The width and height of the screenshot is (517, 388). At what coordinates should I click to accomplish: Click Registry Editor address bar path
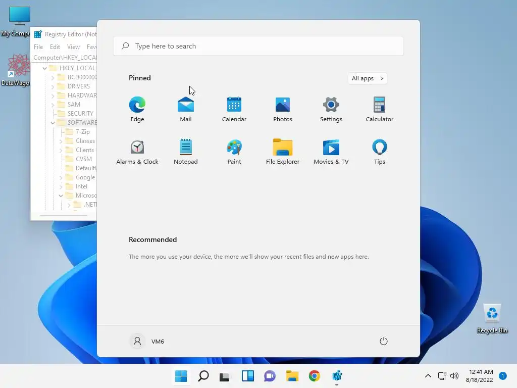(65, 58)
